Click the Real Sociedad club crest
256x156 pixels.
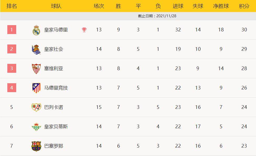click(x=36, y=49)
